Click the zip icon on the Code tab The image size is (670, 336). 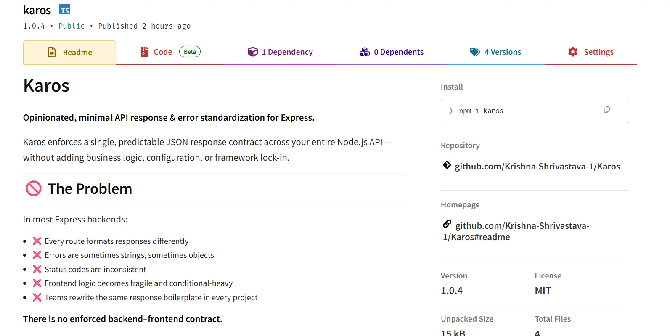tap(144, 51)
